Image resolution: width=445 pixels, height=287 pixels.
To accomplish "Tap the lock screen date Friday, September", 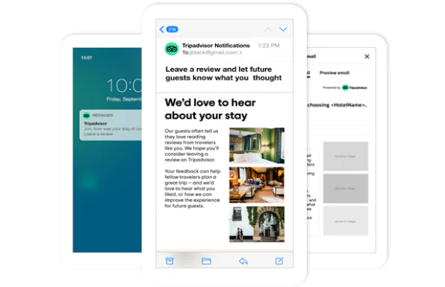I will (x=124, y=99).
